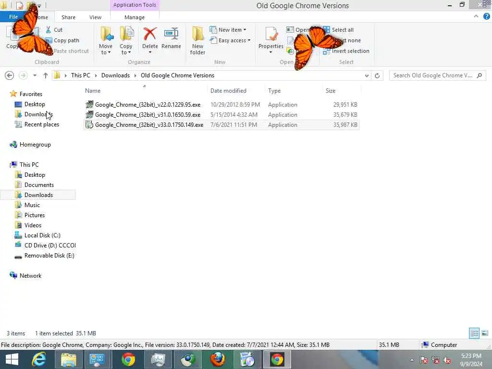Expand path chevron after This PC
Screen dimensions: 492x369
point(96,75)
